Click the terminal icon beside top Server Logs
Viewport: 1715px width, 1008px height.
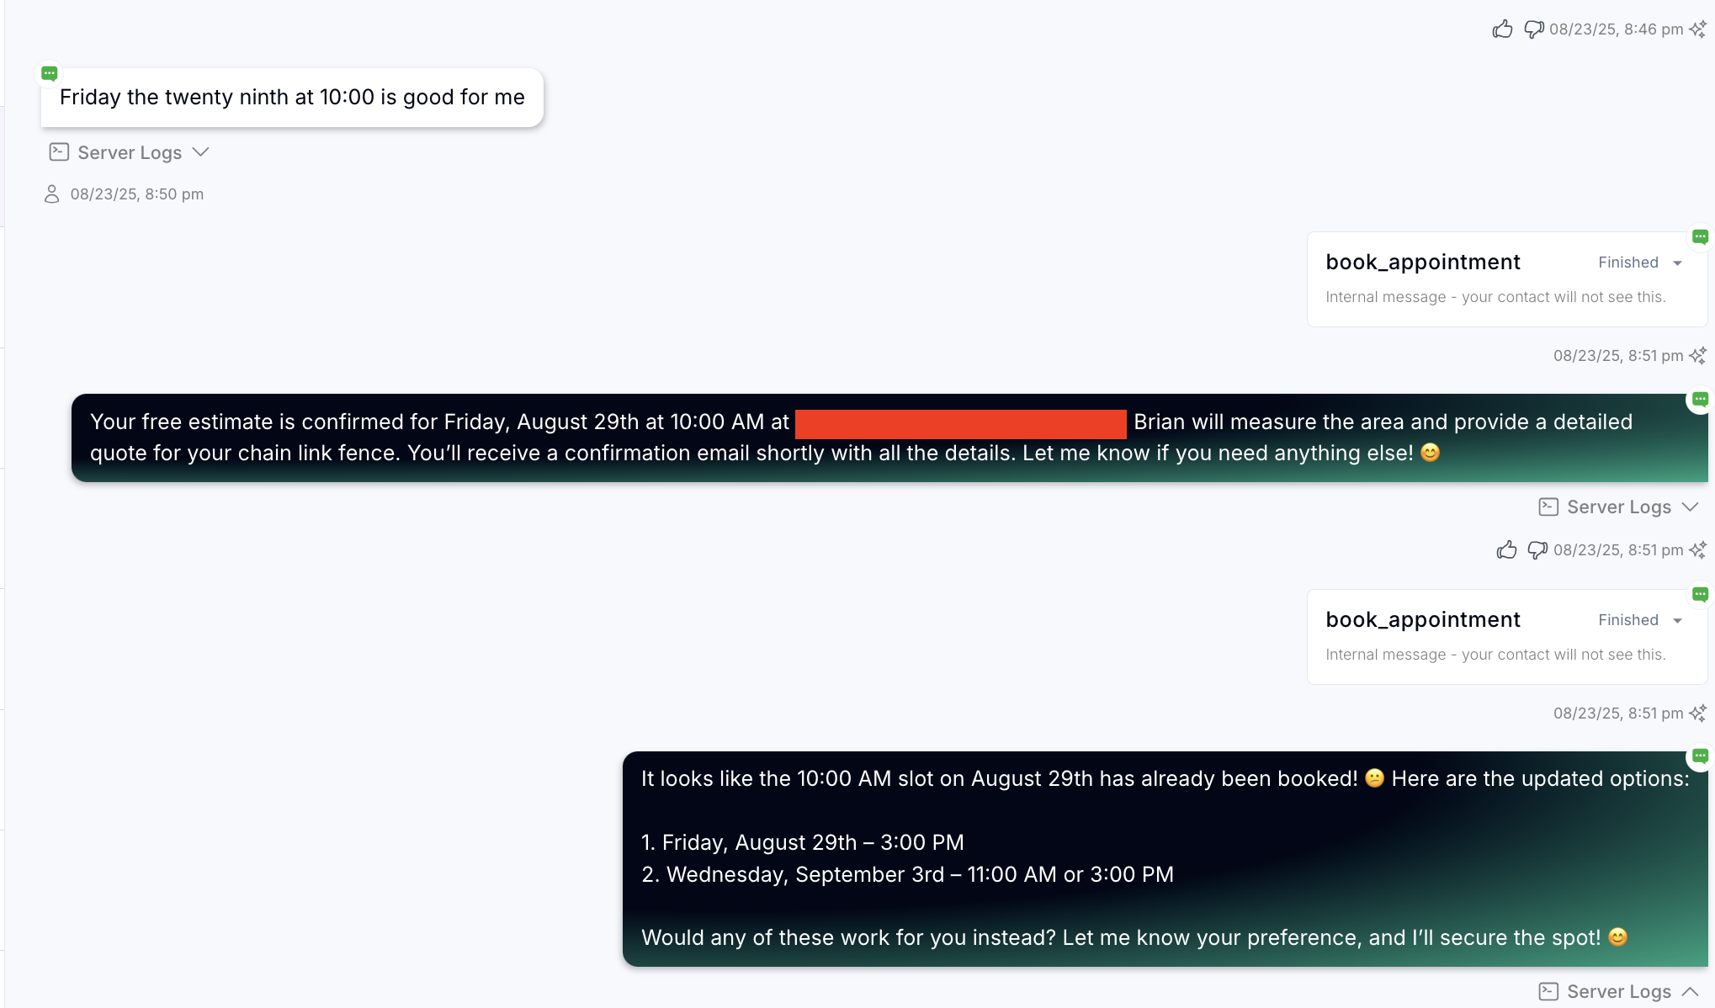coord(58,151)
